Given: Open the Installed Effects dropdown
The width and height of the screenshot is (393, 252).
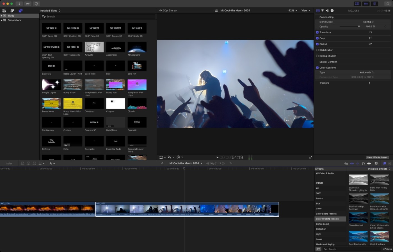Looking at the screenshot, I should 379,169.
